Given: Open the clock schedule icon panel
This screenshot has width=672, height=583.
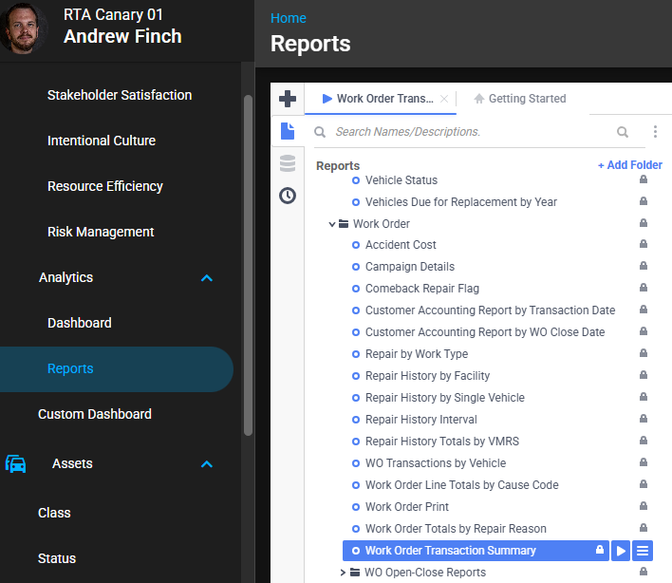Looking at the screenshot, I should [287, 196].
